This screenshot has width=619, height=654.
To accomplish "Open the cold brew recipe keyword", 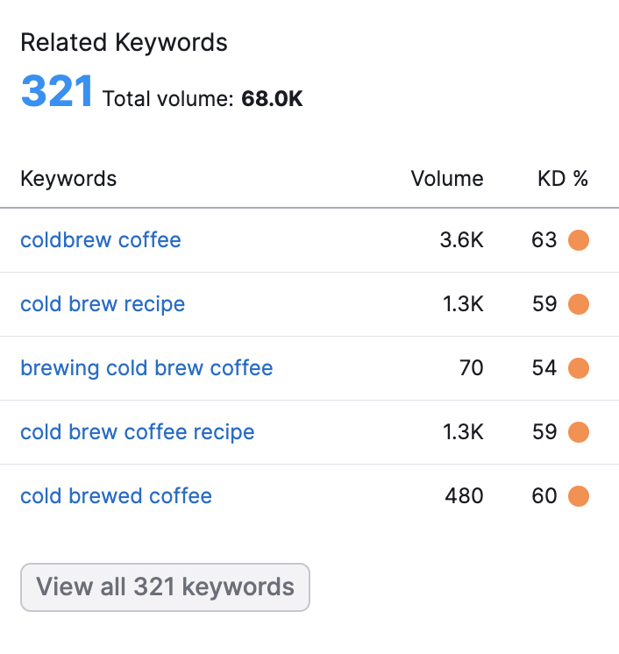I will pos(103,304).
